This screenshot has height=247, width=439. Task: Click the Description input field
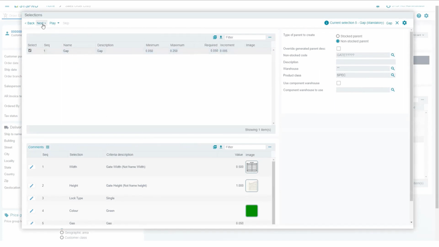(366, 62)
